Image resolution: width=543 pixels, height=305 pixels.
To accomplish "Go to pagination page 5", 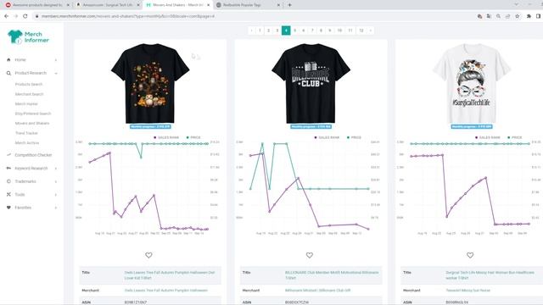I will [x=294, y=30].
